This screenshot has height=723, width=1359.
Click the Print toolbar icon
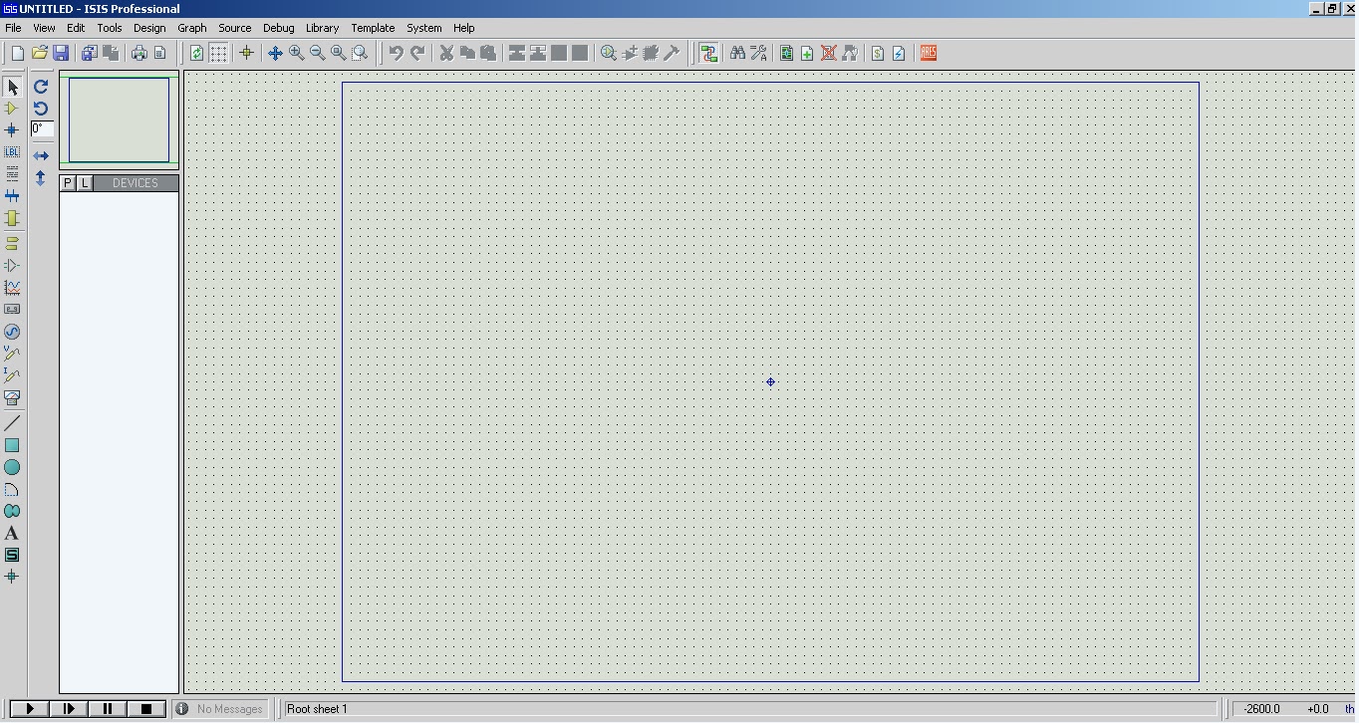pos(139,54)
